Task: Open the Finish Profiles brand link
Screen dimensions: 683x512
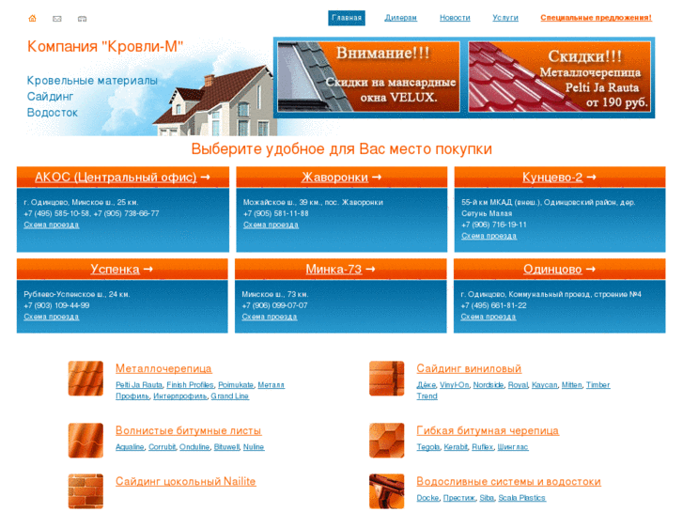Action: coord(190,385)
